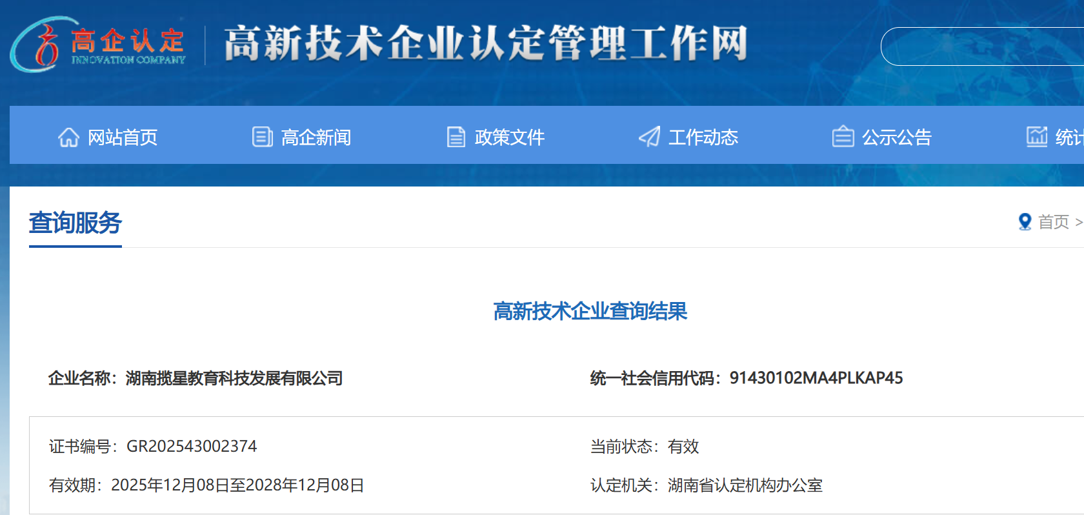
Task: Open the 工作动态 menu item
Action: pyautogui.click(x=703, y=137)
